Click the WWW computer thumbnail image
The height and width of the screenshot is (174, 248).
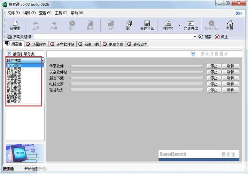click(25, 153)
